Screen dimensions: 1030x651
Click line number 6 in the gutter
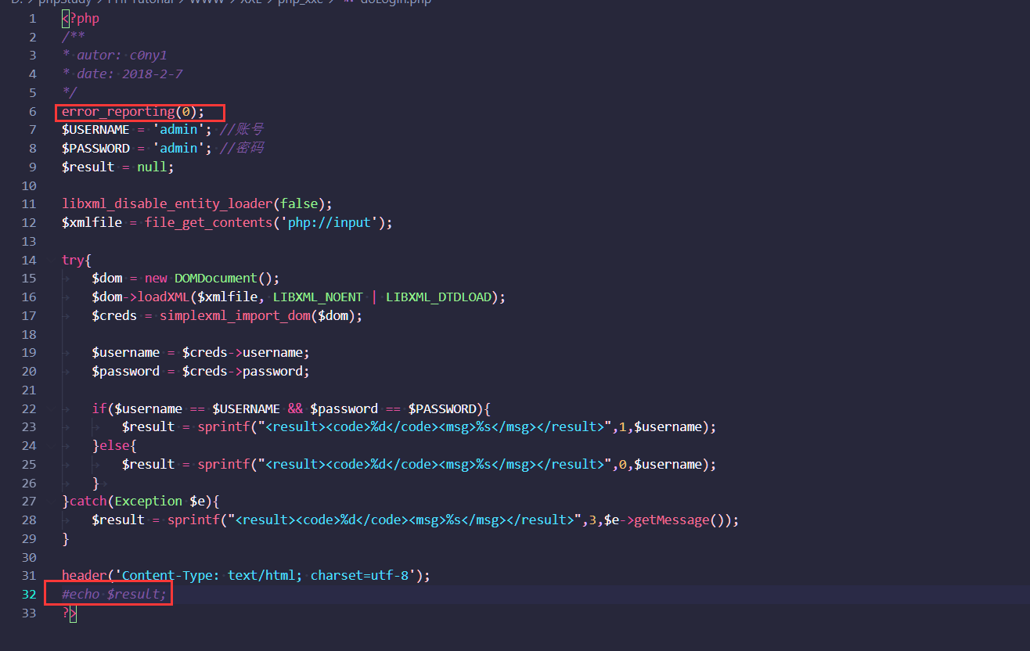[32, 111]
